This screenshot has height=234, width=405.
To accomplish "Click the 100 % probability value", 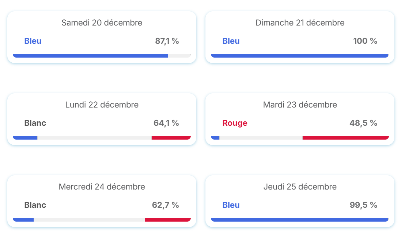I will [x=365, y=41].
